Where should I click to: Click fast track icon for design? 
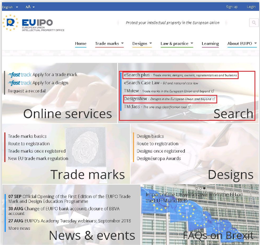19,83
